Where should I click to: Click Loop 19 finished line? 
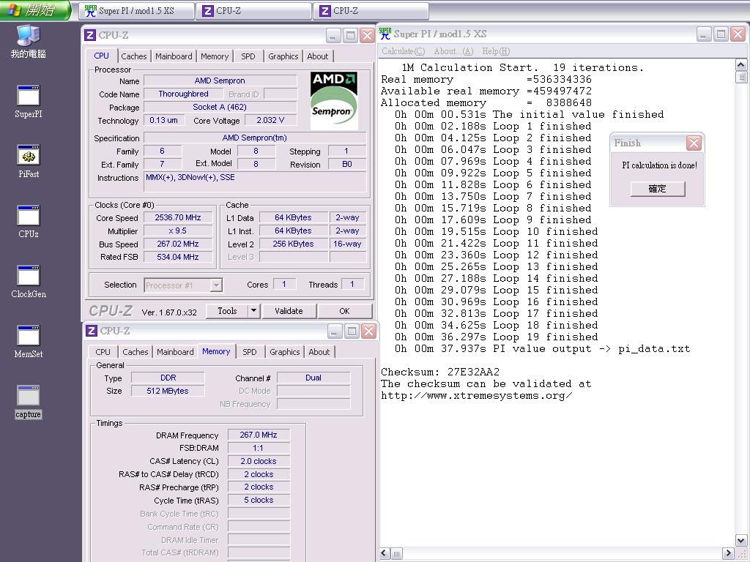496,337
